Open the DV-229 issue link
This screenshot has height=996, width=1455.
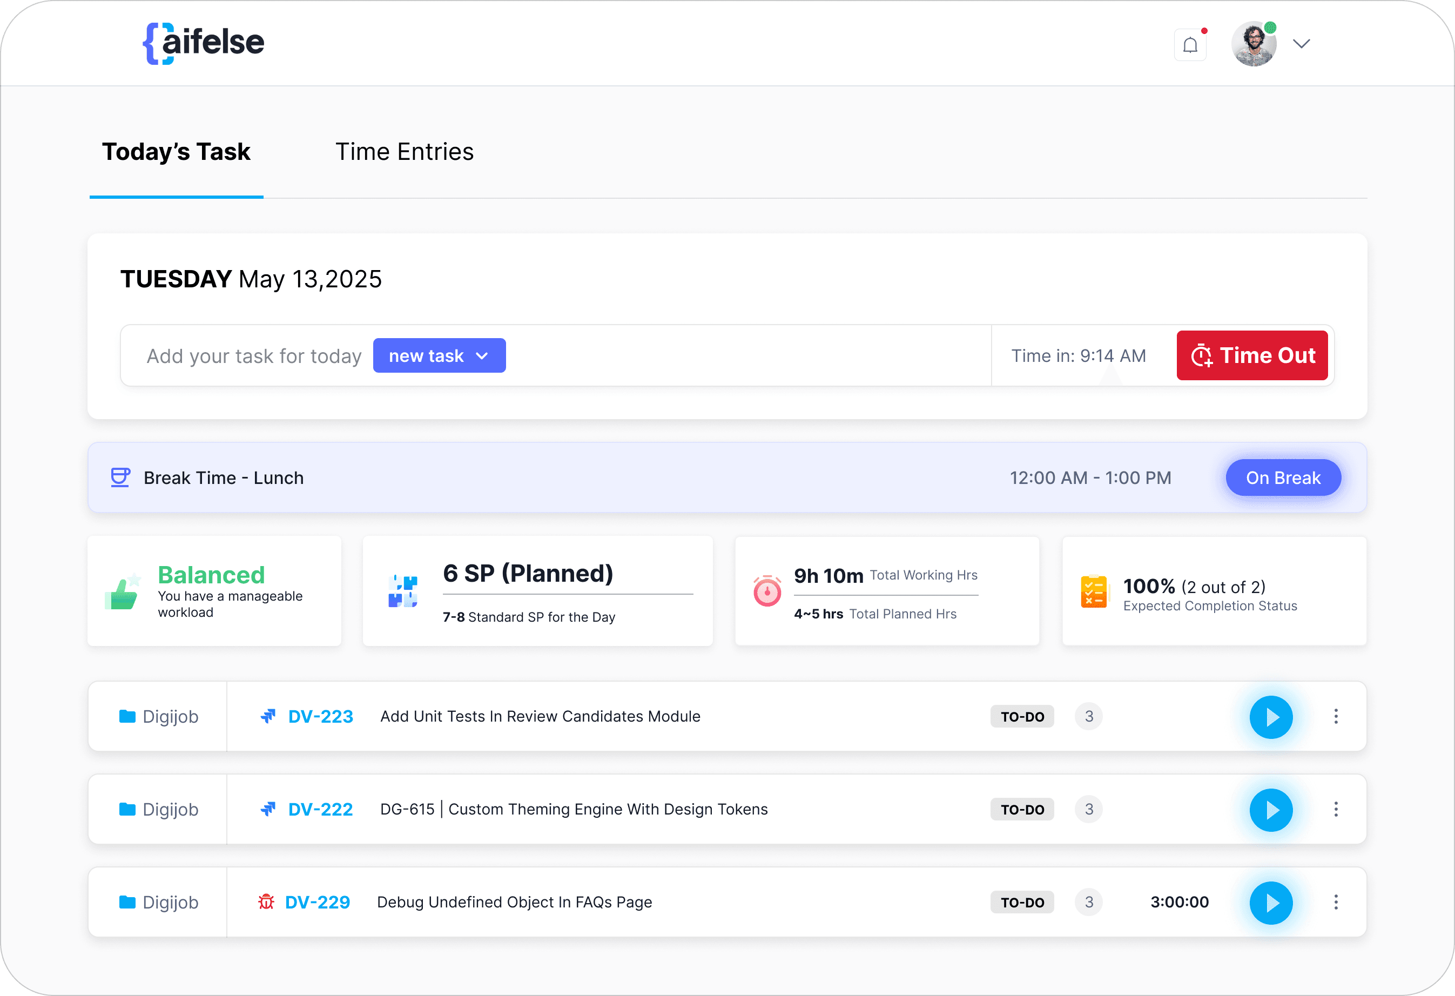317,902
